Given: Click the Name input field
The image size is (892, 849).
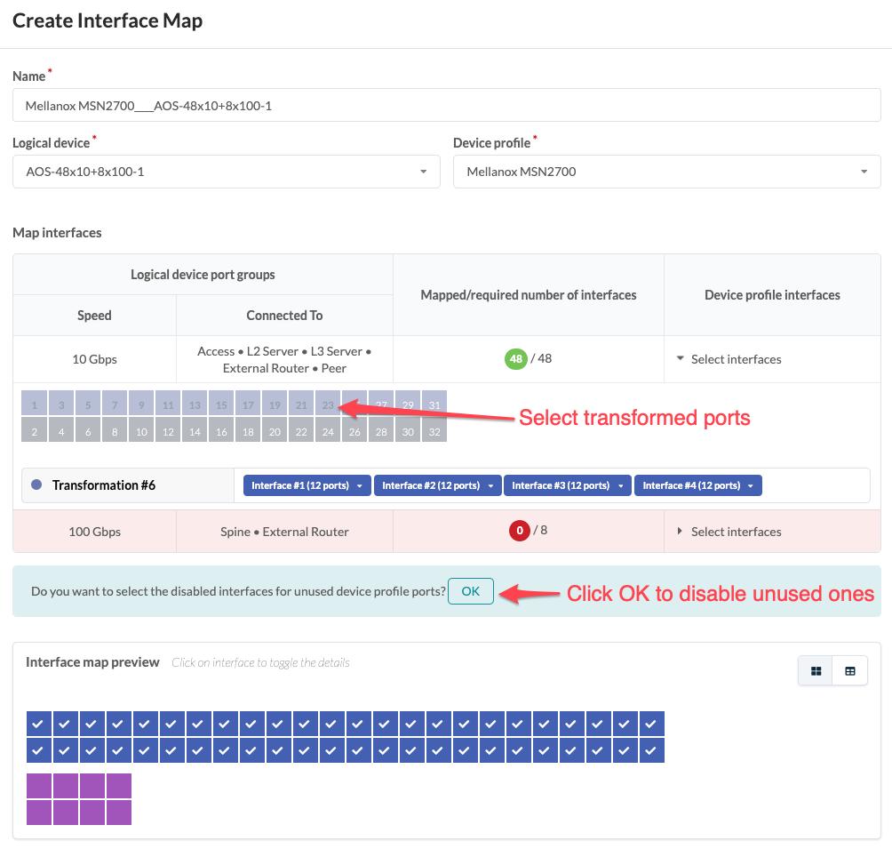Looking at the screenshot, I should tap(446, 106).
